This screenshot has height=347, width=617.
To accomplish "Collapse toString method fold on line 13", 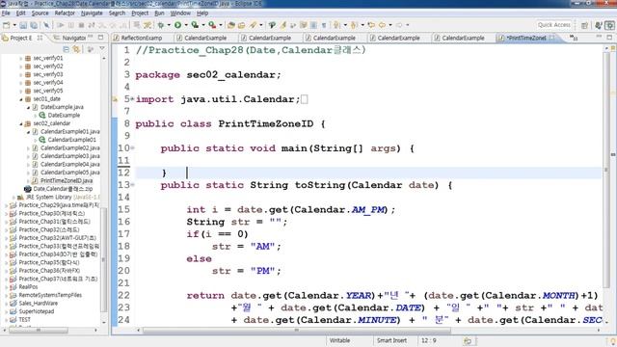I will (x=133, y=185).
